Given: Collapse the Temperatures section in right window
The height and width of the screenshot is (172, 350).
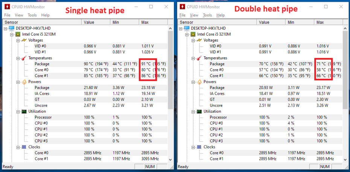Looking at the screenshot, I should pyautogui.click(x=193, y=58).
